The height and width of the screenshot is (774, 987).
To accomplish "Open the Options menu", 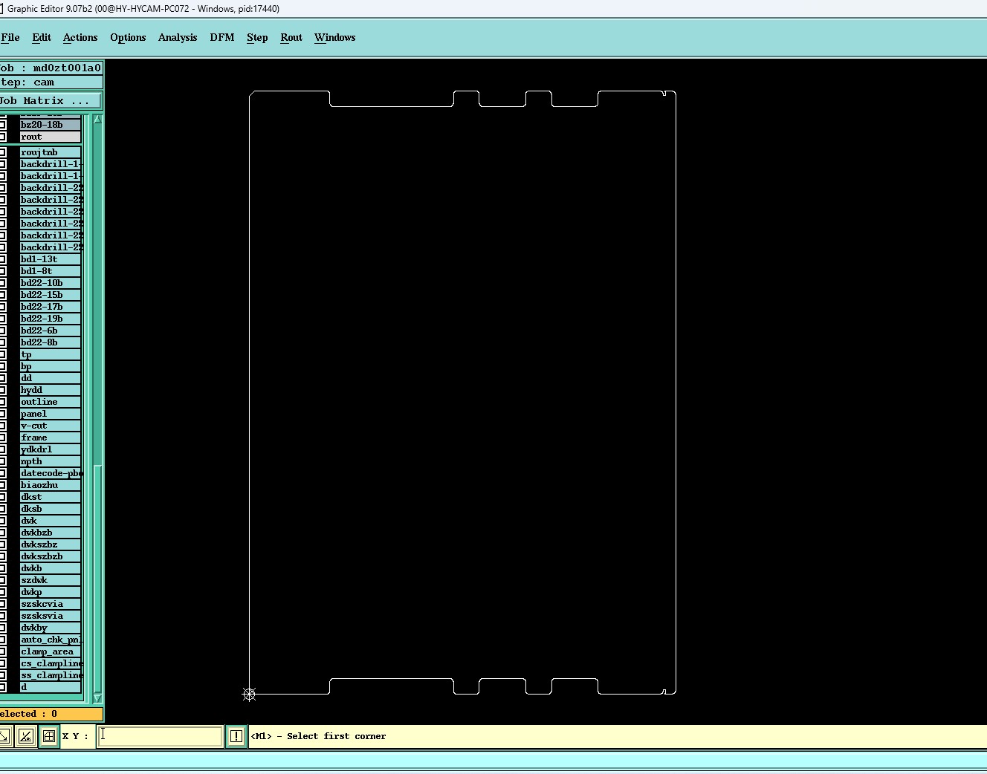I will click(128, 37).
